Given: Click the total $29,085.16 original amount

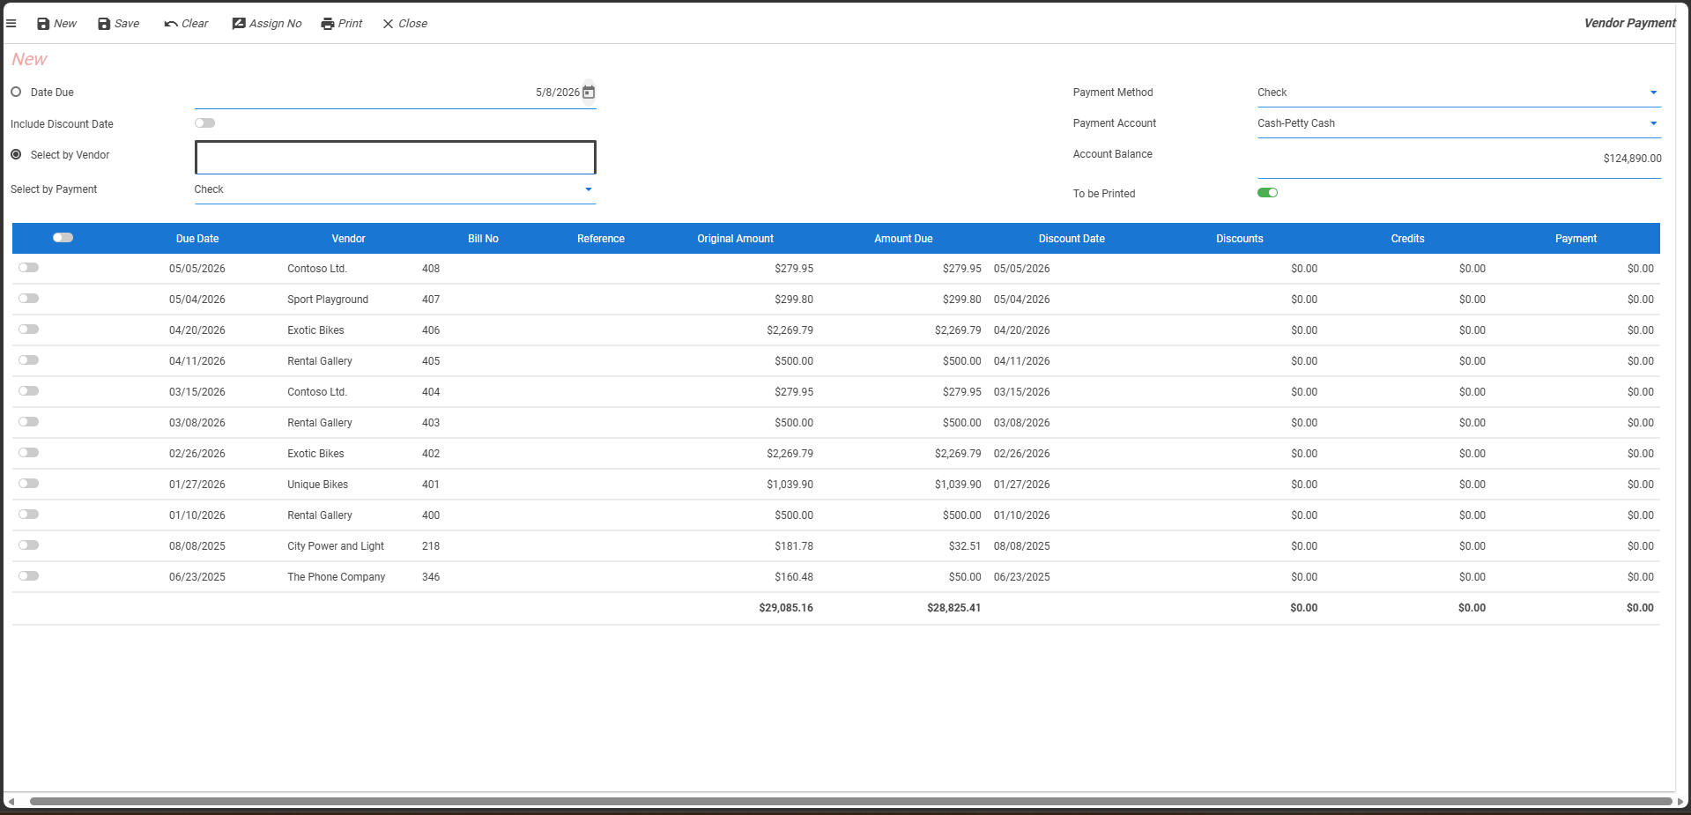Looking at the screenshot, I should coord(786,608).
